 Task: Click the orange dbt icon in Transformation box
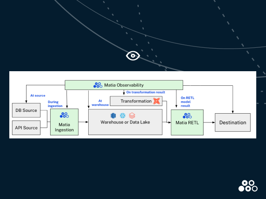pyautogui.click(x=156, y=101)
